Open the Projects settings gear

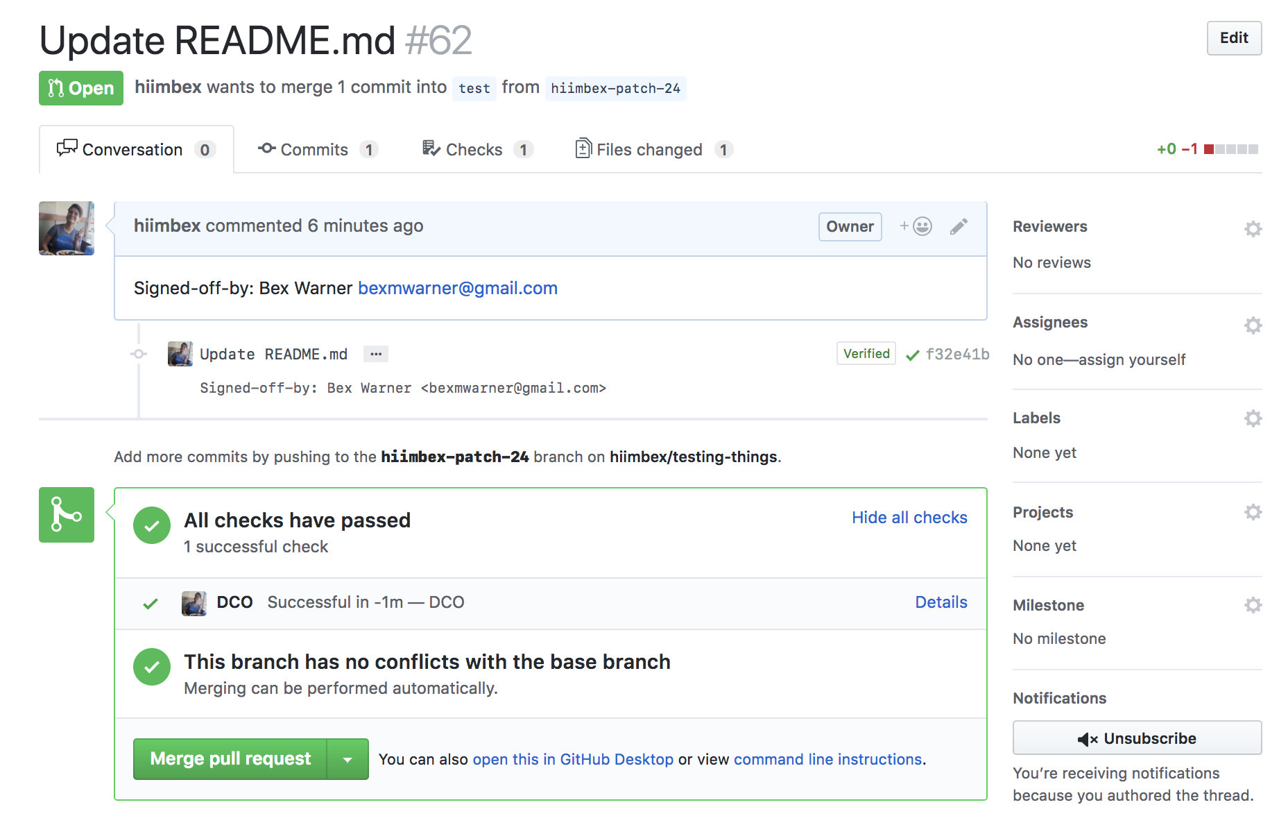coord(1253,512)
